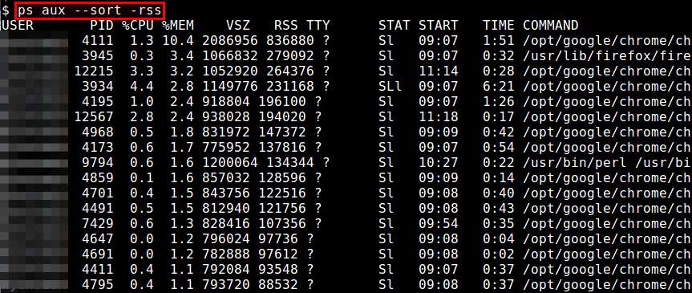
Task: Click RSS value 836880
Action: [x=290, y=41]
